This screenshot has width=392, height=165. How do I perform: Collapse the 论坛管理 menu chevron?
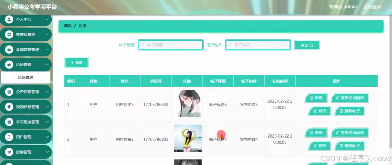(47, 64)
